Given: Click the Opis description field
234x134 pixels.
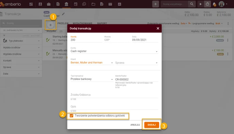Looking at the screenshot, I should pos(114,107).
